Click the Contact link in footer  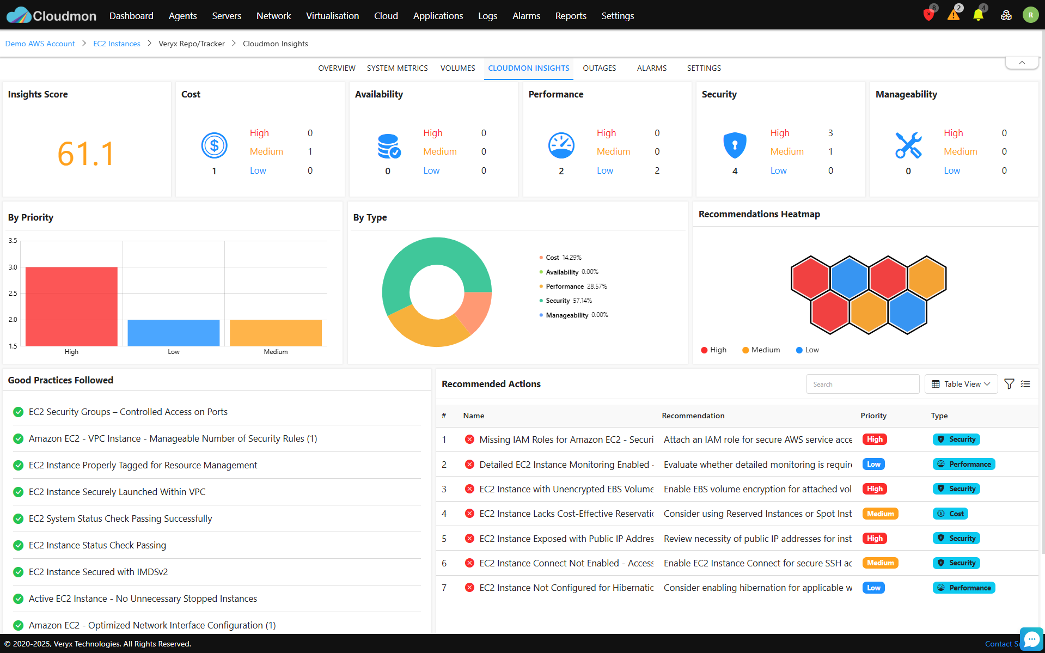(x=1002, y=644)
